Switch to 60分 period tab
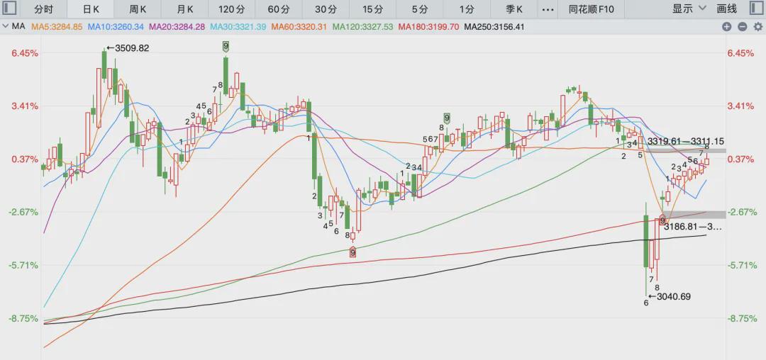The width and height of the screenshot is (766, 360). pyautogui.click(x=279, y=9)
